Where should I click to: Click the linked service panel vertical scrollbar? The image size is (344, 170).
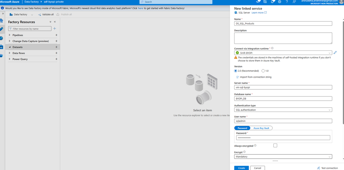coord(343,72)
